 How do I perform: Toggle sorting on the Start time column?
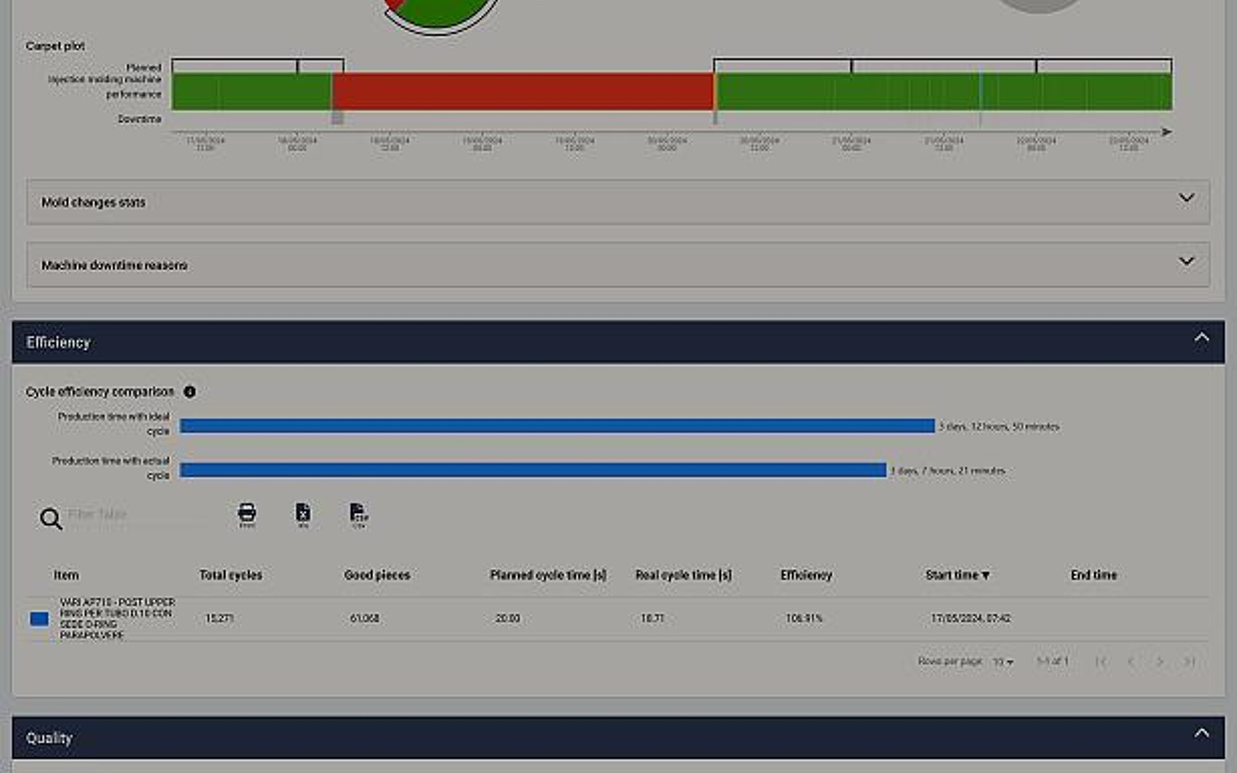point(958,575)
